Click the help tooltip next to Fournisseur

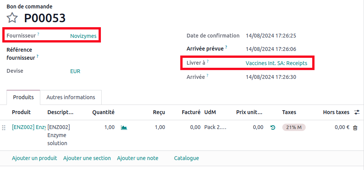38,34
